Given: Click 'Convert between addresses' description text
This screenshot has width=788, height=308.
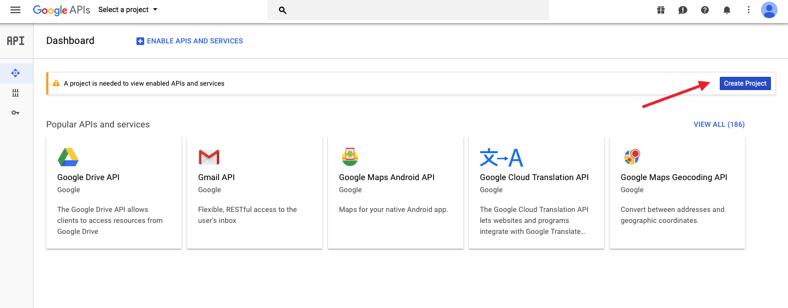Looking at the screenshot, I should coord(672,215).
